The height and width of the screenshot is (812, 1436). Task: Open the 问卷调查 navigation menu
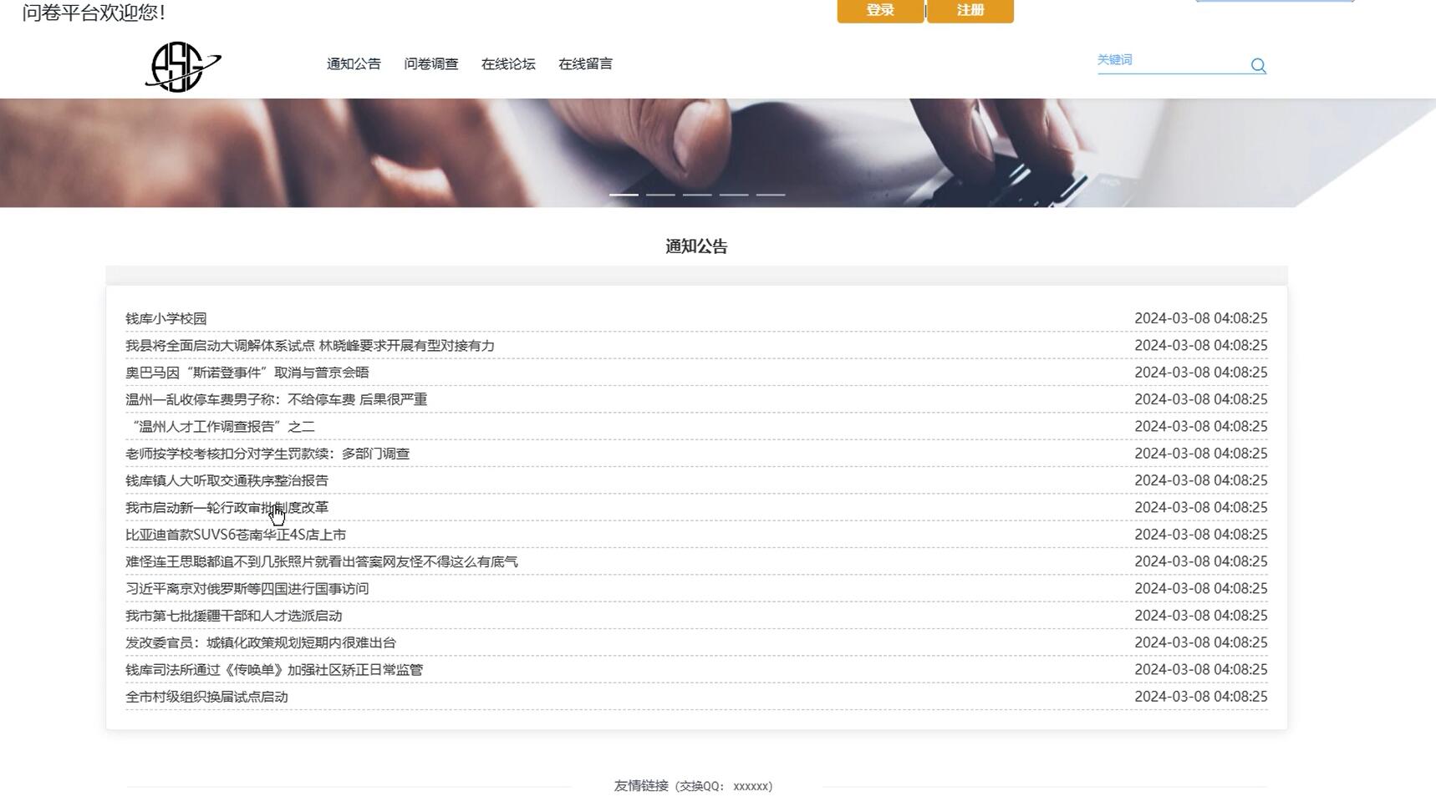431,63
